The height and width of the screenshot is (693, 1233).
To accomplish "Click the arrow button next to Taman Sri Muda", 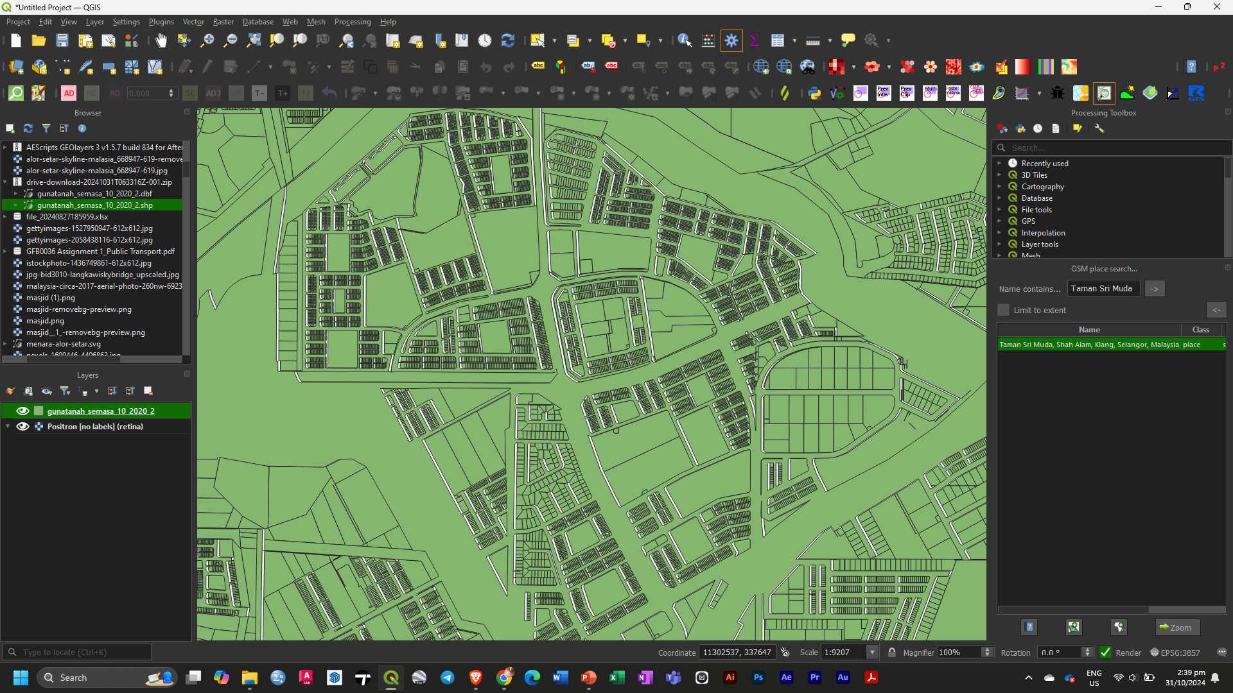I will tap(1153, 289).
